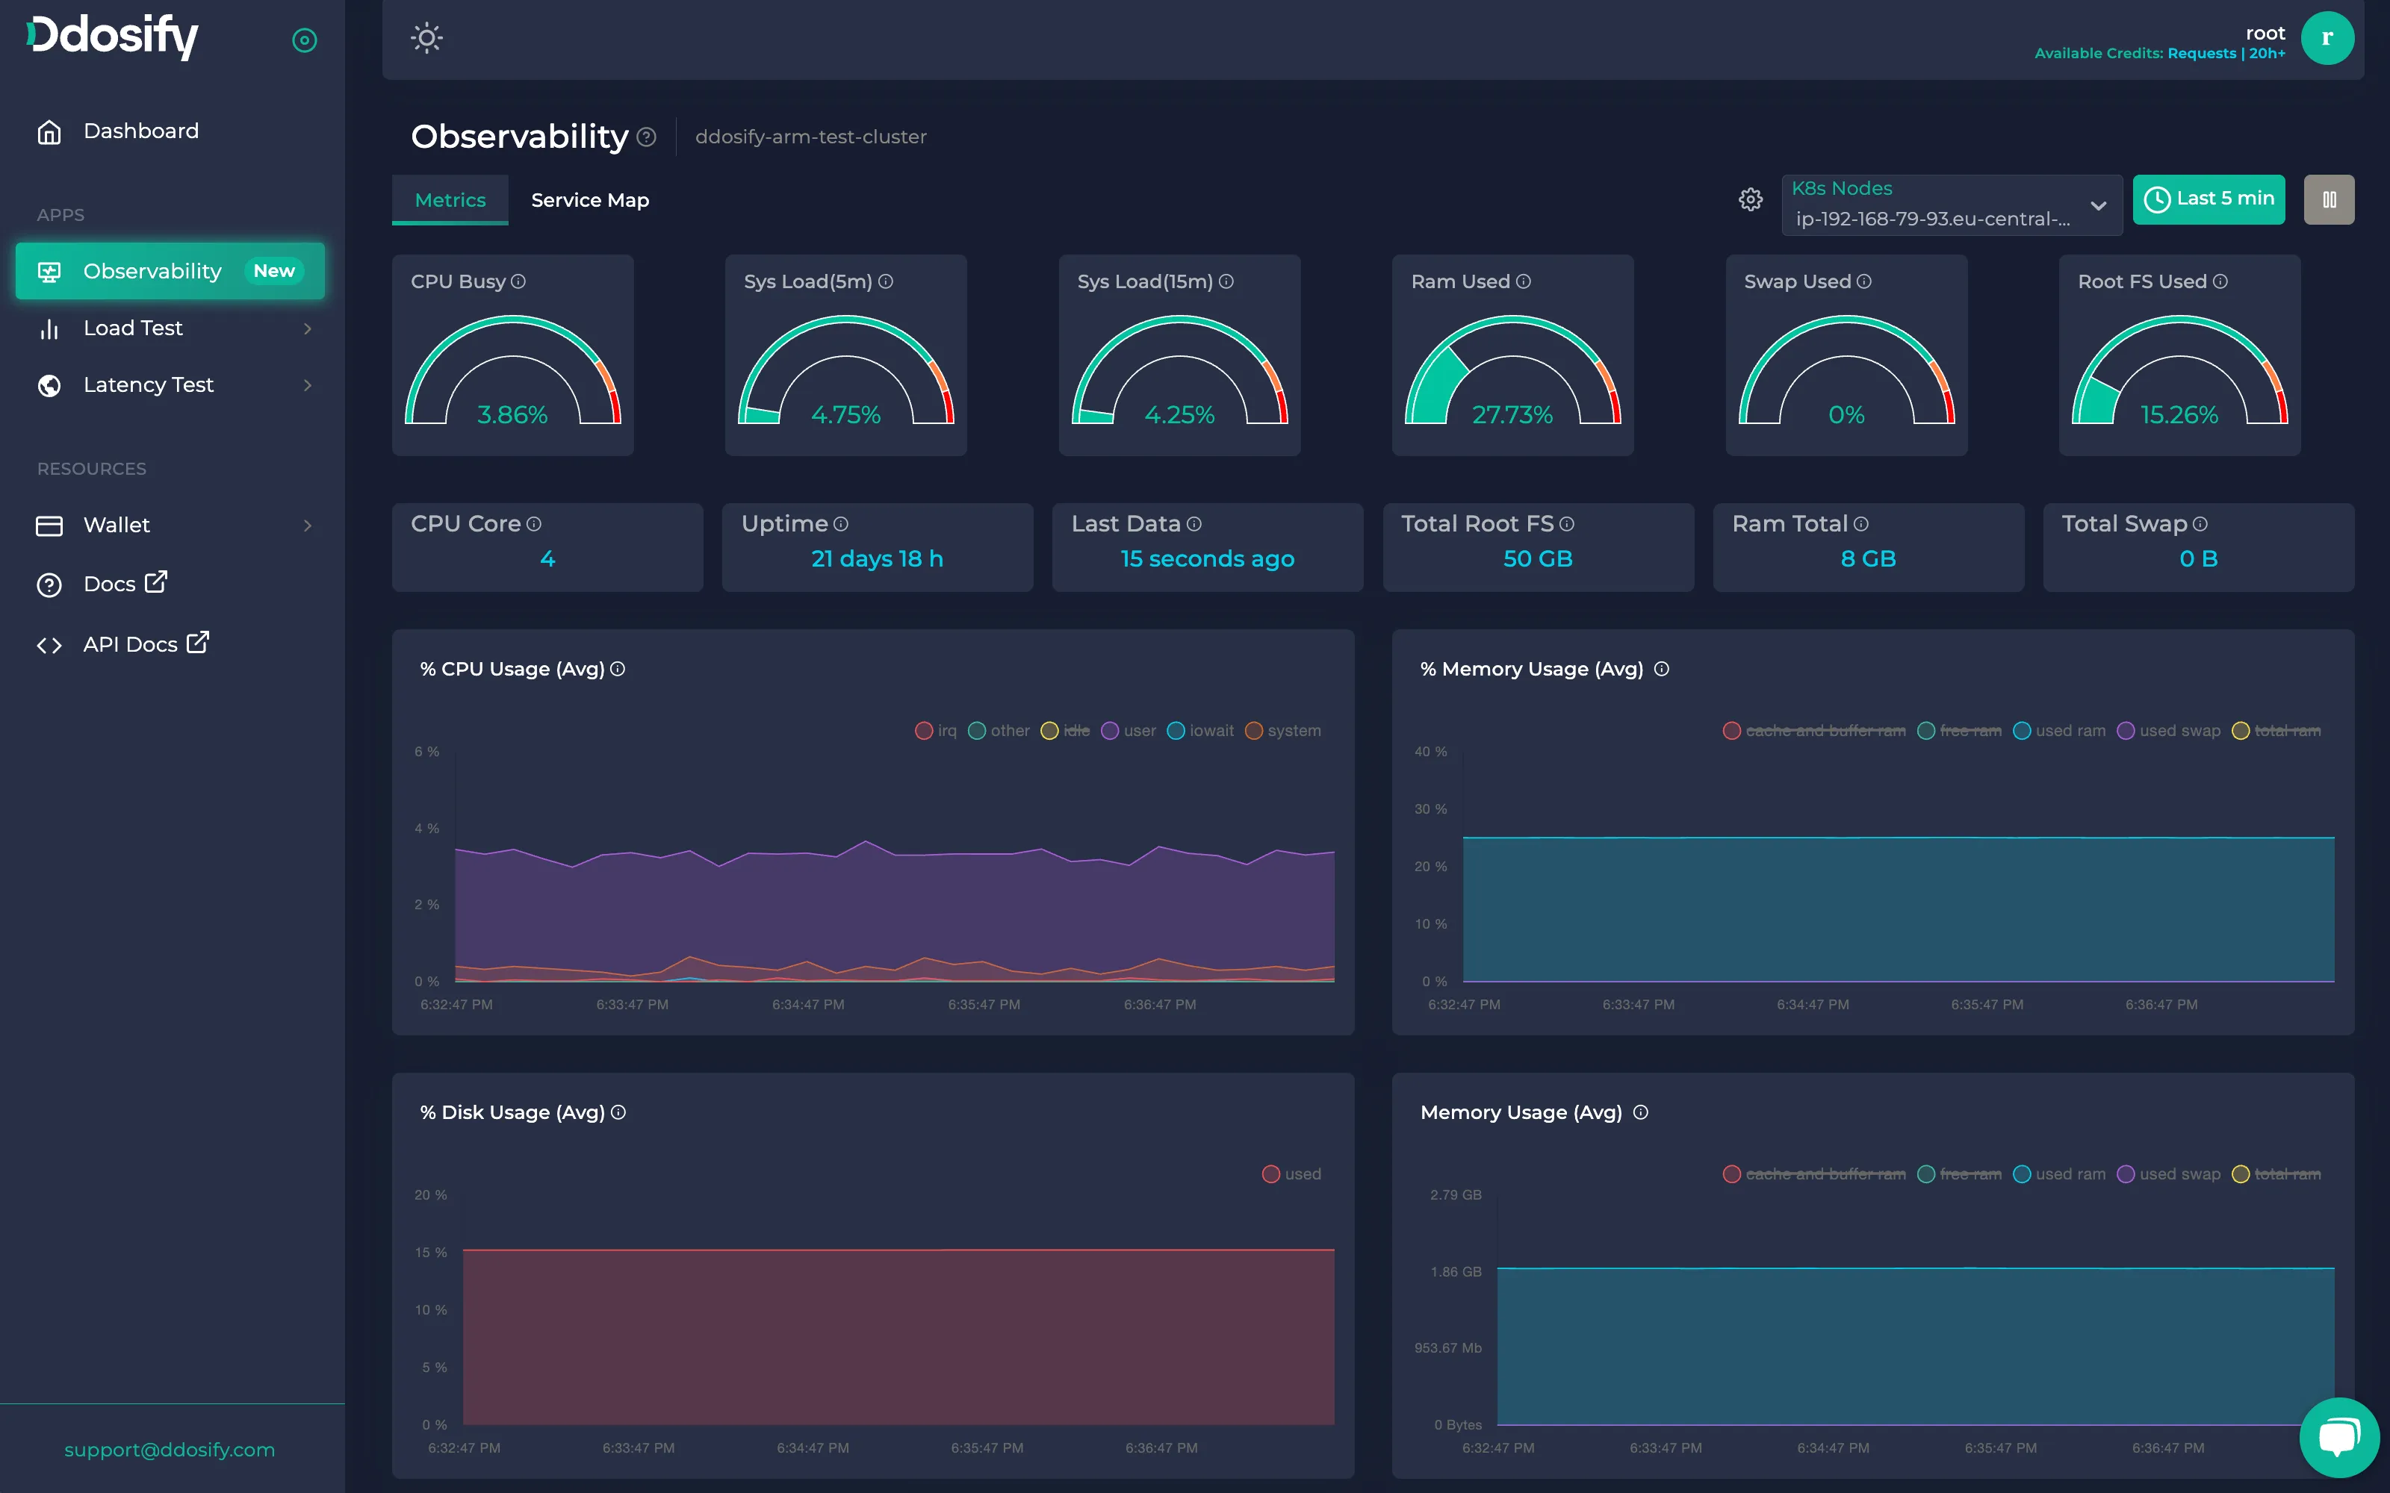Viewport: 2390px width, 1493px height.
Task: Toggle the Ddosify theme sun icon
Action: click(426, 38)
